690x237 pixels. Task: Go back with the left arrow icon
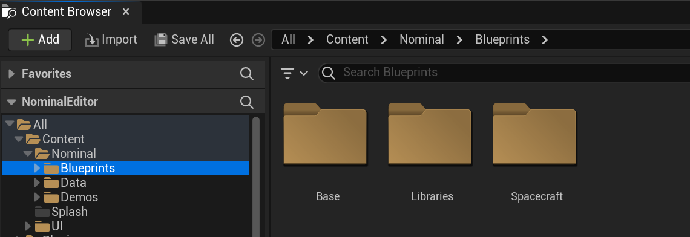pyautogui.click(x=237, y=40)
